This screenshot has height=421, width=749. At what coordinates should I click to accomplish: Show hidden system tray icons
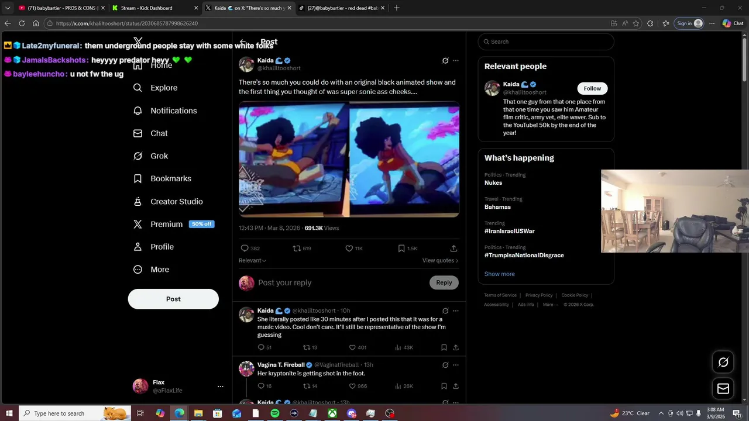point(659,413)
